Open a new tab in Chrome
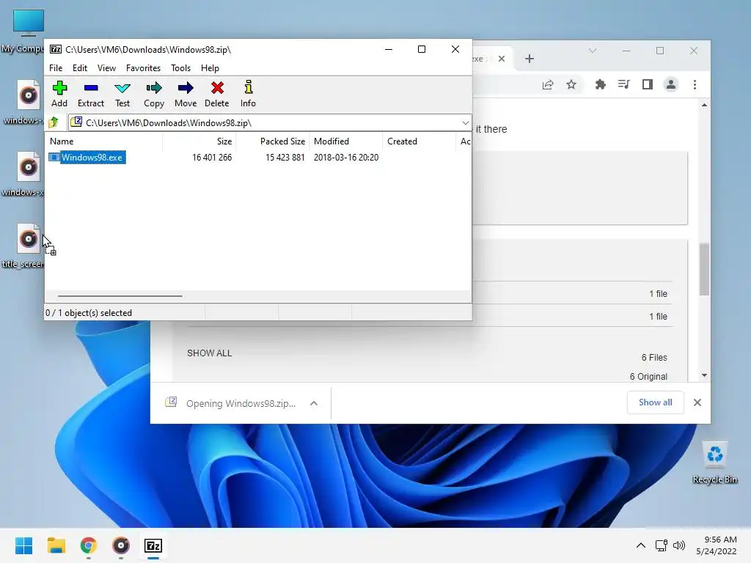The image size is (751, 563). (x=530, y=59)
